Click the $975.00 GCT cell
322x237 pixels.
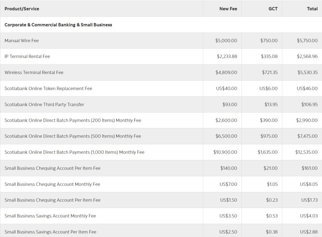coord(269,136)
